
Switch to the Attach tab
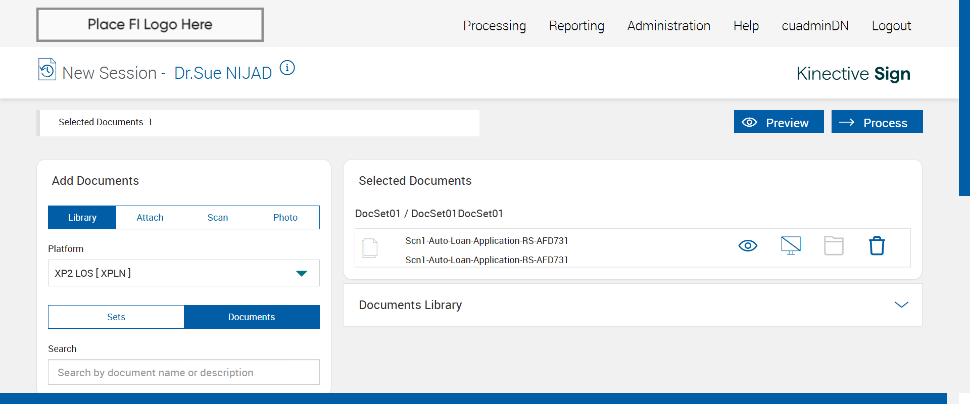pos(150,218)
